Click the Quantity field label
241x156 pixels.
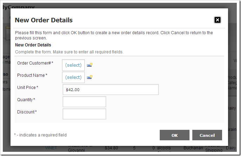click(25, 99)
